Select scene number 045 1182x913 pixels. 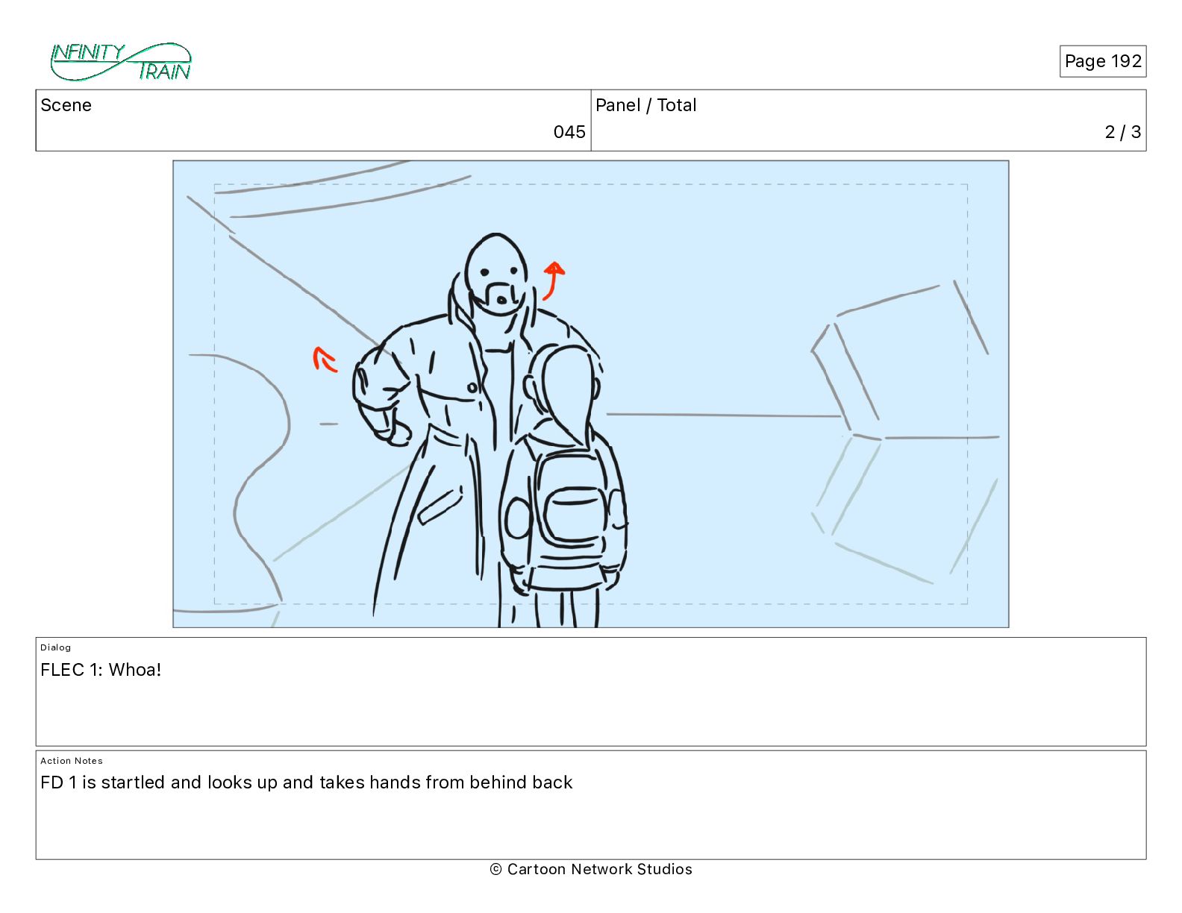pyautogui.click(x=569, y=132)
